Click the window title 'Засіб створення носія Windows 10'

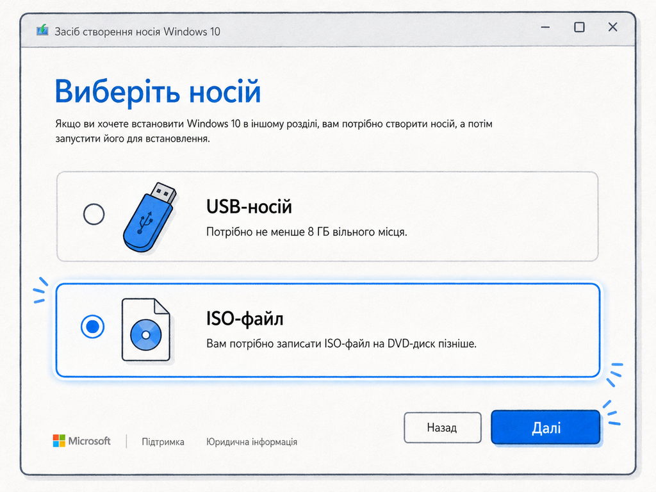[x=137, y=32]
